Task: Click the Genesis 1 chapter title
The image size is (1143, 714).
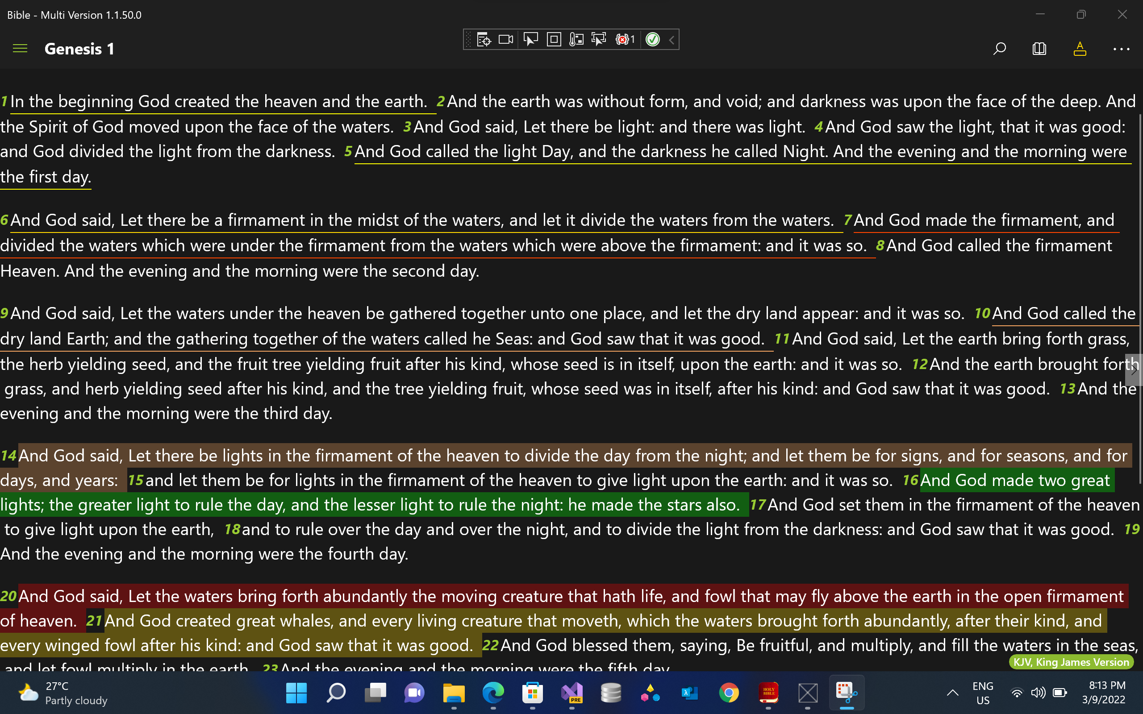Action: click(x=79, y=49)
